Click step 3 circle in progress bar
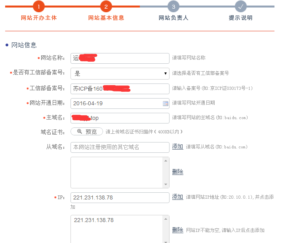The width and height of the screenshot is (282, 243). (x=173, y=6)
